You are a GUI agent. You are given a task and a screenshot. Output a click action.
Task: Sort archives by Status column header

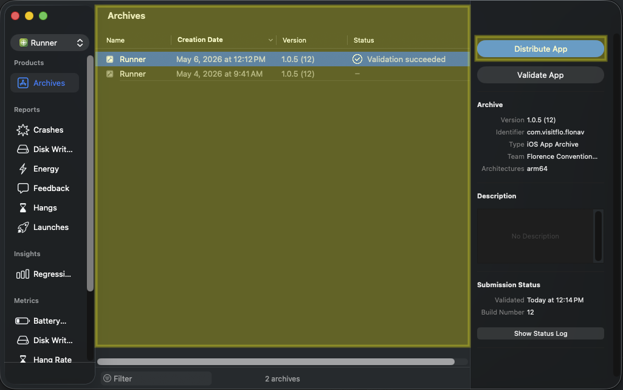pos(363,40)
